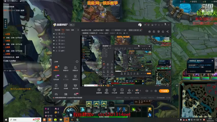Expand the microphone options arrow

click(132, 91)
